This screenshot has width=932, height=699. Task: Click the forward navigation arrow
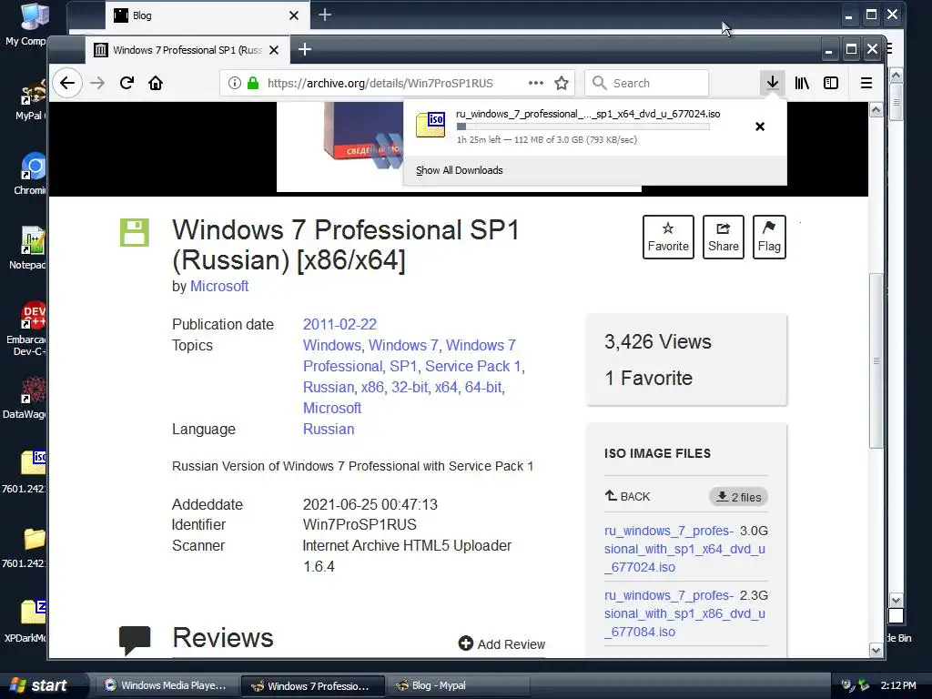pyautogui.click(x=96, y=83)
